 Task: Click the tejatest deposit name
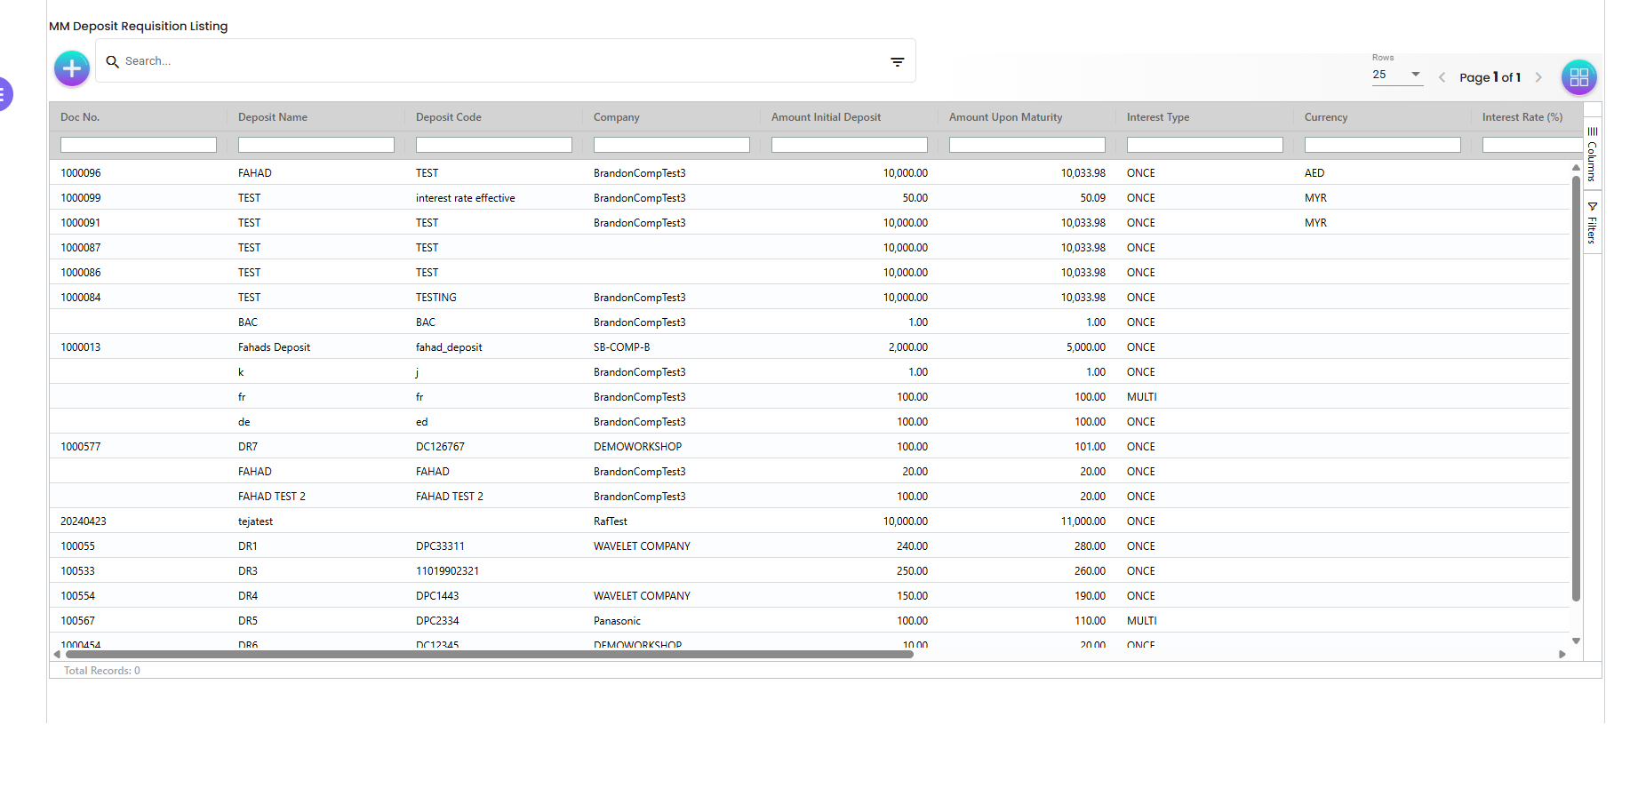pyautogui.click(x=255, y=521)
